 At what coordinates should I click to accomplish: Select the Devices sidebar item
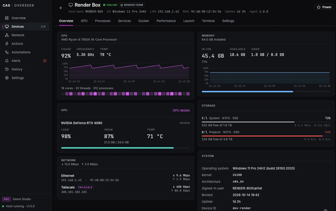[26, 27]
